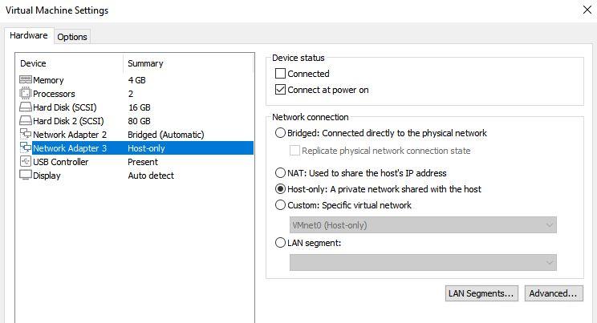The width and height of the screenshot is (597, 323).
Task: Select the NAT network connection option
Action: point(280,173)
